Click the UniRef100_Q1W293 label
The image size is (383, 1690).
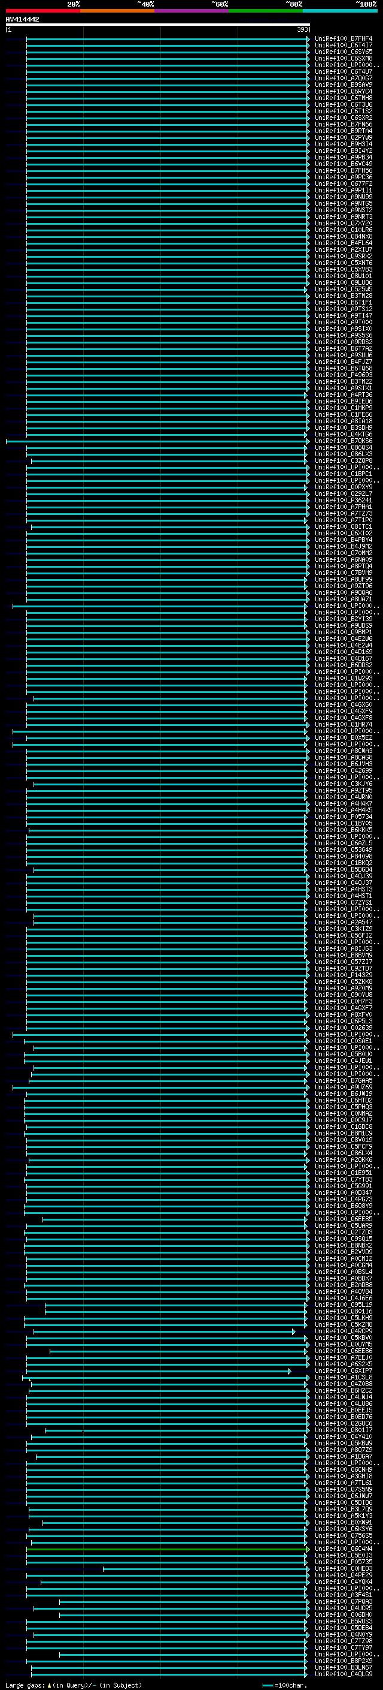tap(343, 679)
